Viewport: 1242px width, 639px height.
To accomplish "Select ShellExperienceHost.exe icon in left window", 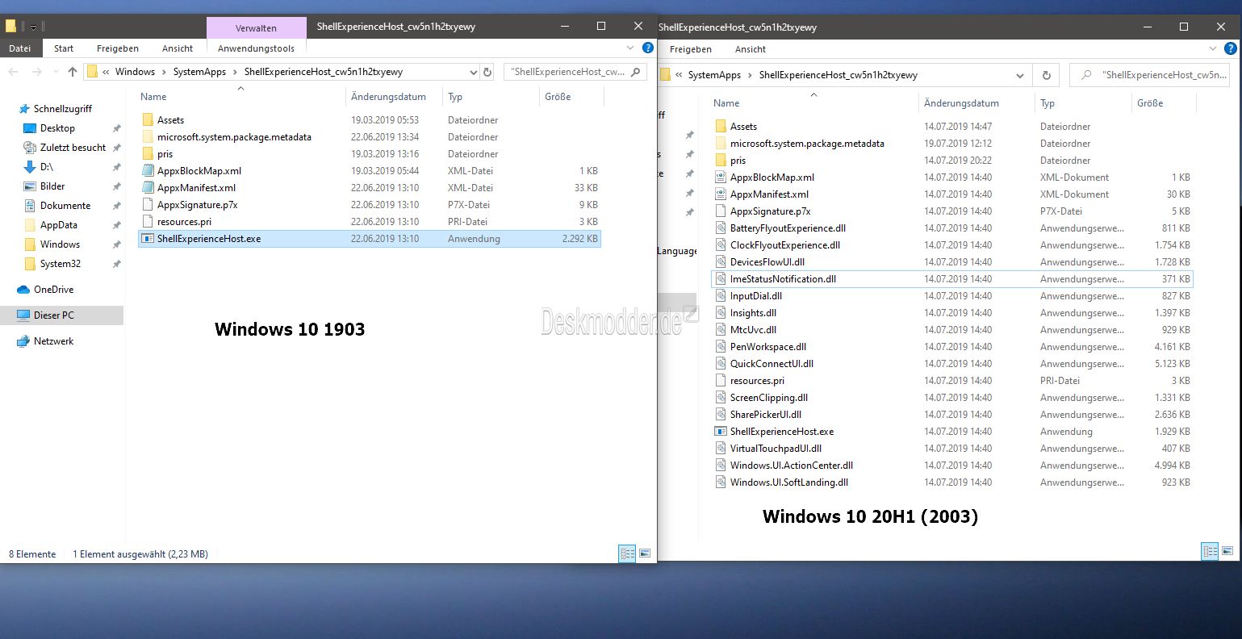I will tap(147, 239).
